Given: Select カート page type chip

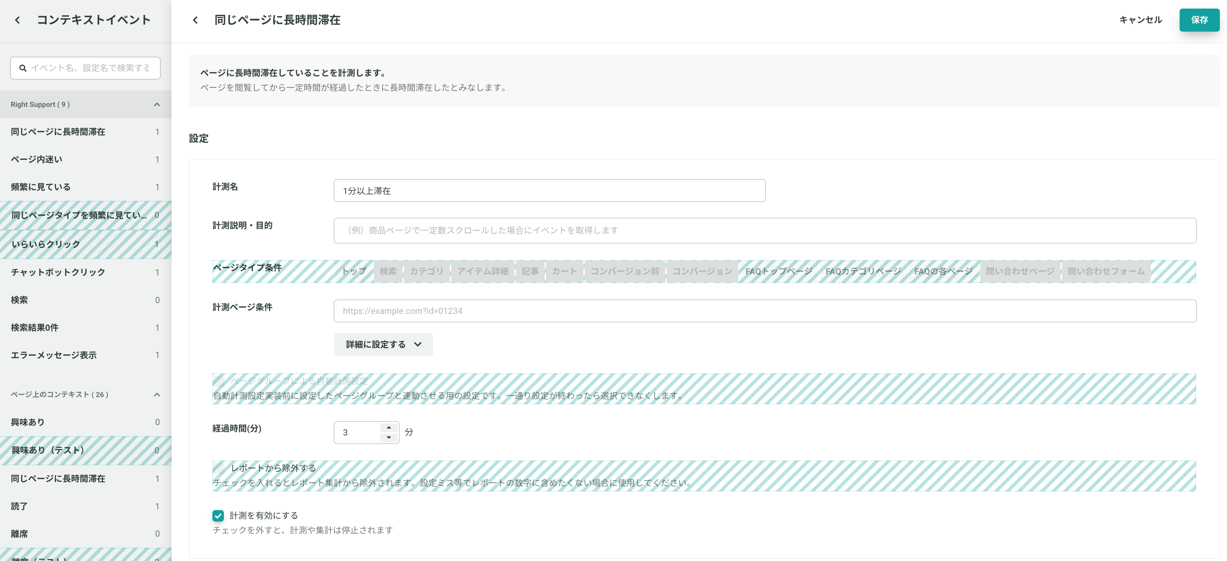Looking at the screenshot, I should pyautogui.click(x=564, y=271).
